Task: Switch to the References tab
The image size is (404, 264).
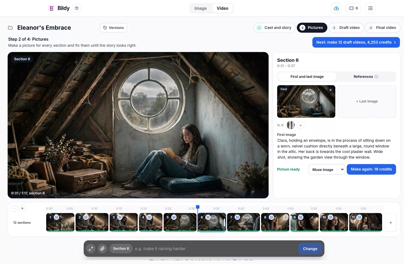Action: pyautogui.click(x=366, y=77)
